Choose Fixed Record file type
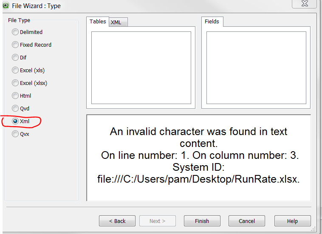 (15, 45)
